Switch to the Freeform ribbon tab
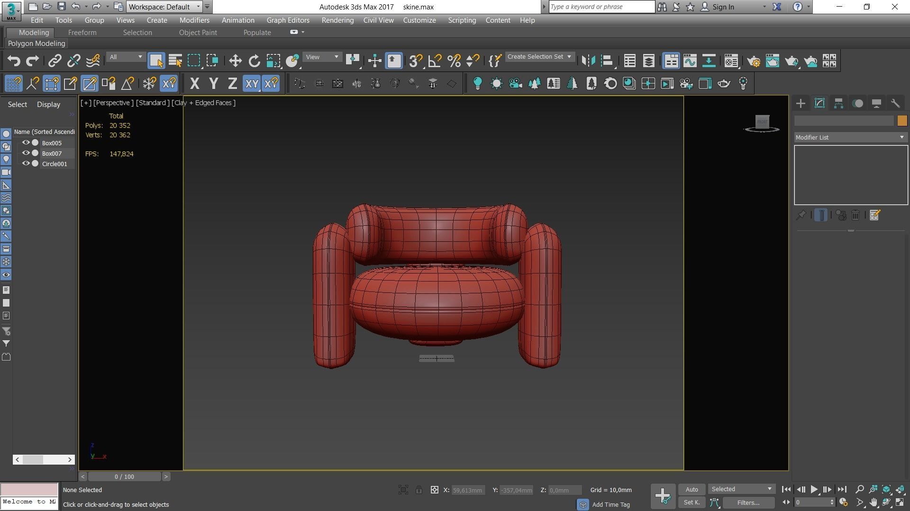Screen dimensions: 910x511 click(82, 33)
